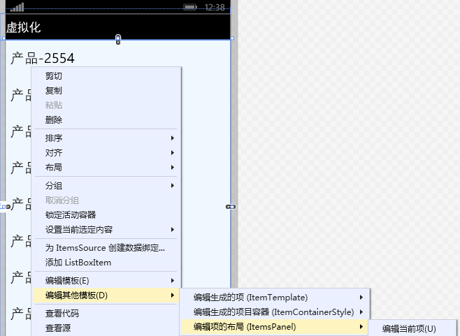The image size is (460, 336).
Task: Open the 对齐 submenu
Action: (106, 152)
